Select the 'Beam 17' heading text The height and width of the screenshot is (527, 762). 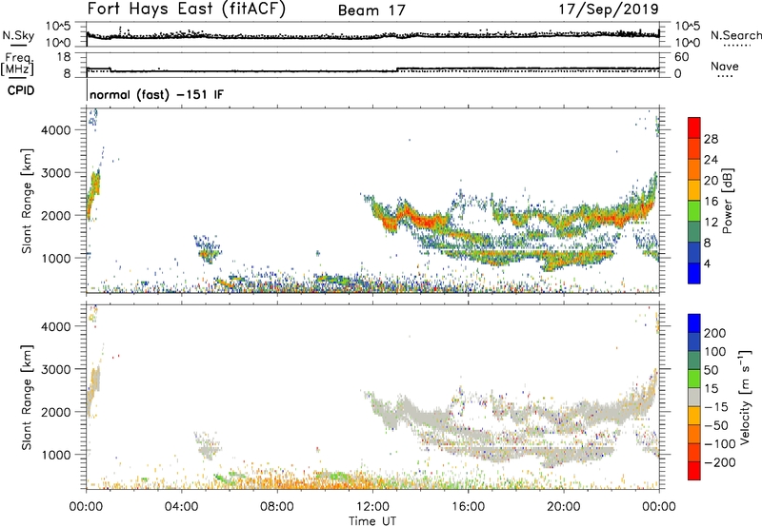click(x=371, y=10)
